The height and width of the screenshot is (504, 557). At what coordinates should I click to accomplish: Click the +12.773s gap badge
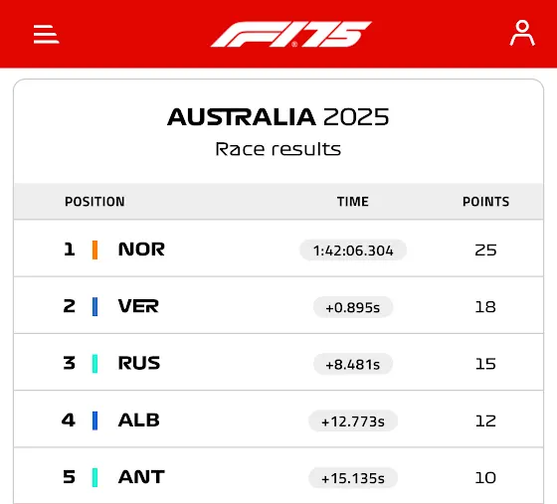[353, 421]
